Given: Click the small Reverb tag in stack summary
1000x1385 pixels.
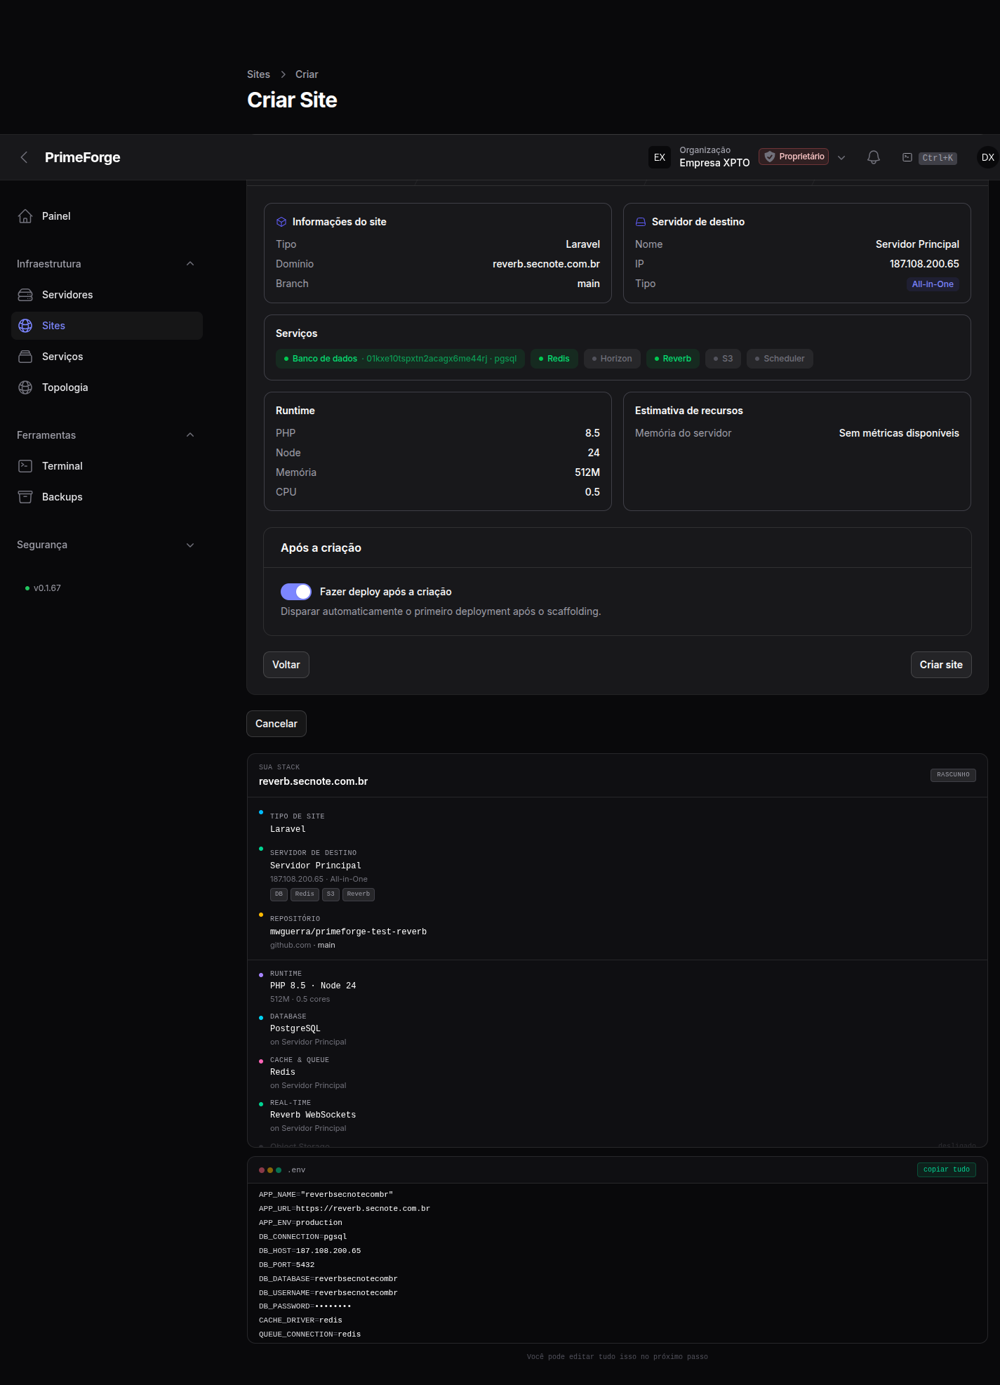Looking at the screenshot, I should (359, 894).
